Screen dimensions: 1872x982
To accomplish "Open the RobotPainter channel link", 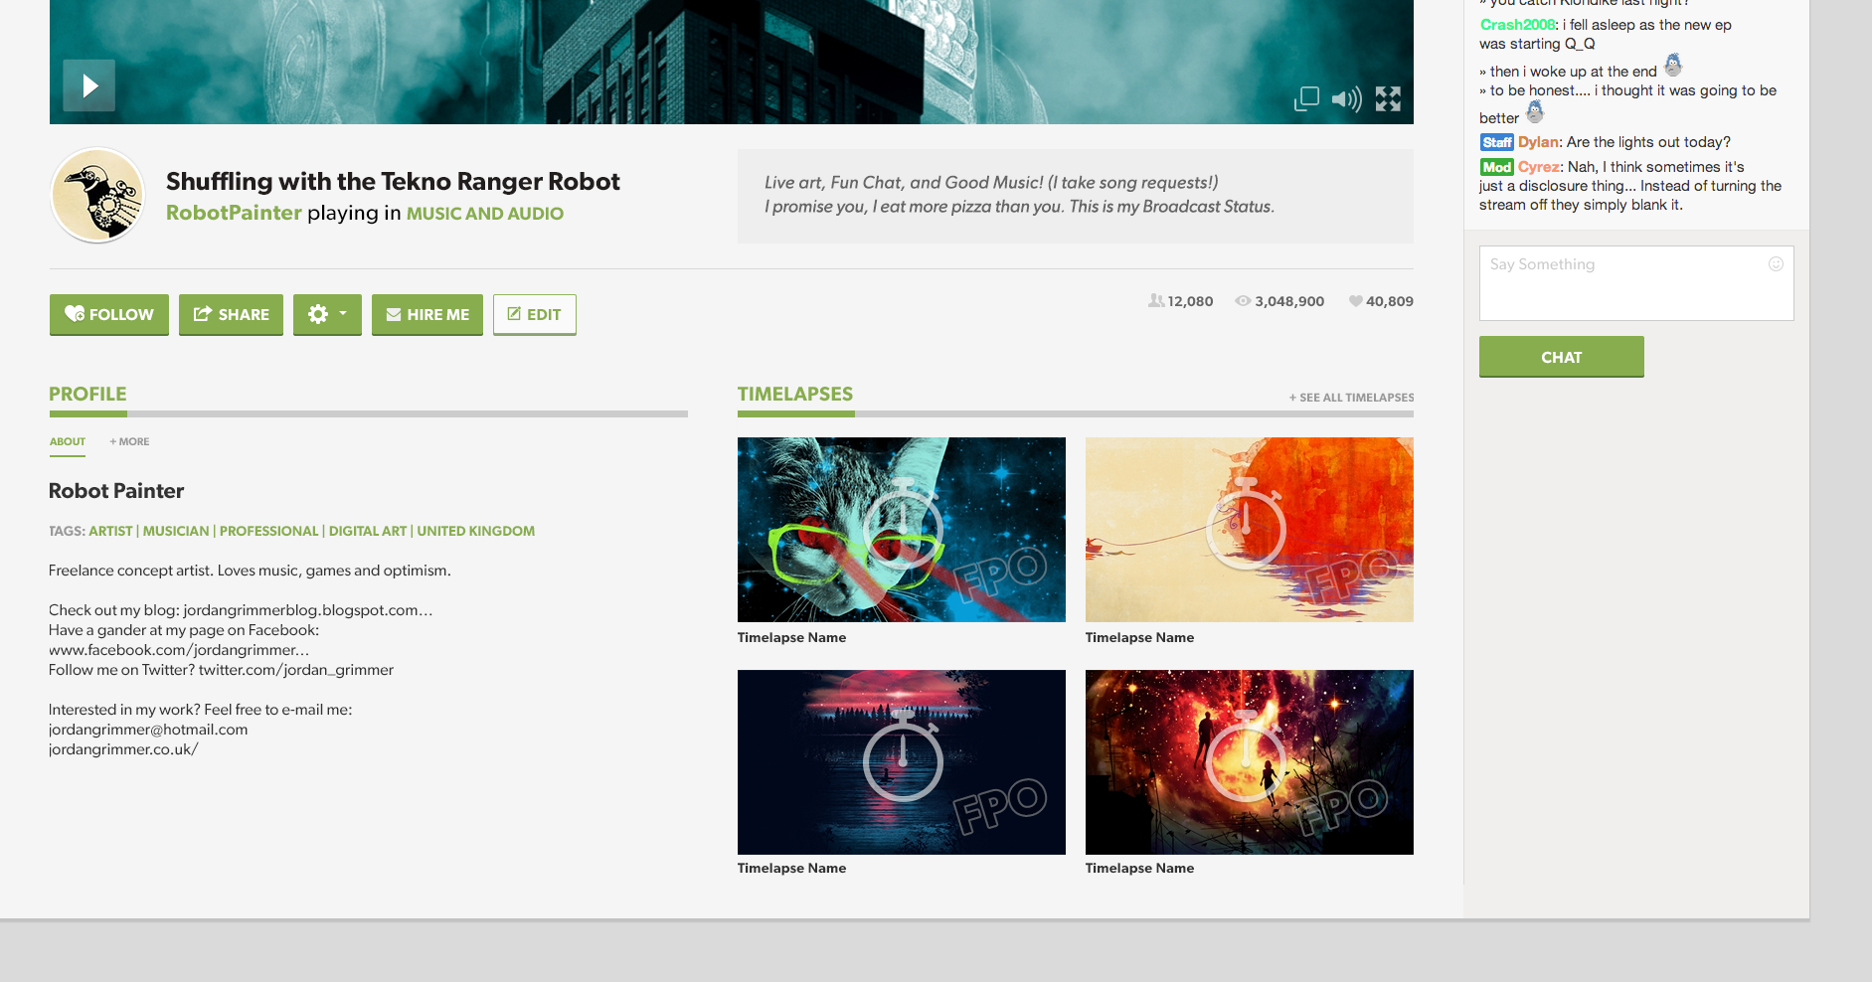I will 234,213.
